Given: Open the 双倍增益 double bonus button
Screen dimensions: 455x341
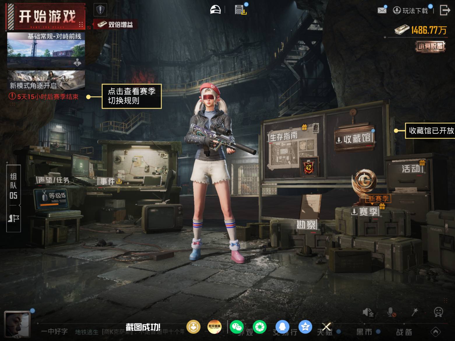Looking at the screenshot, I should click(115, 24).
